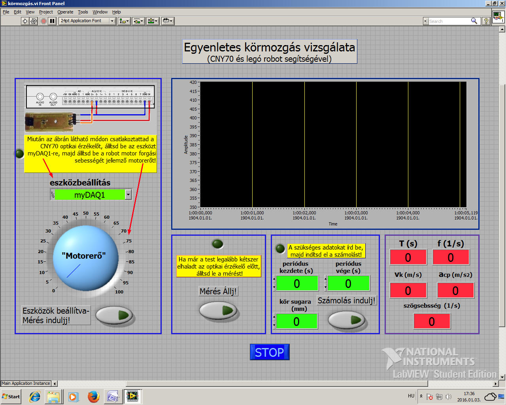The height and width of the screenshot is (405, 506).
Task: Open the Tools menu
Action: [83, 12]
